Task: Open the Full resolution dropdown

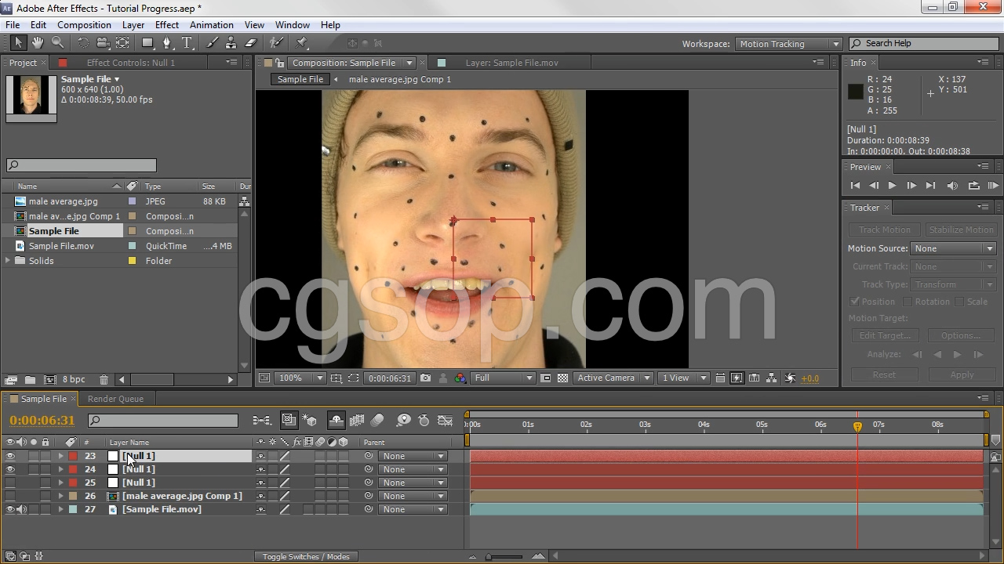Action: (503, 378)
